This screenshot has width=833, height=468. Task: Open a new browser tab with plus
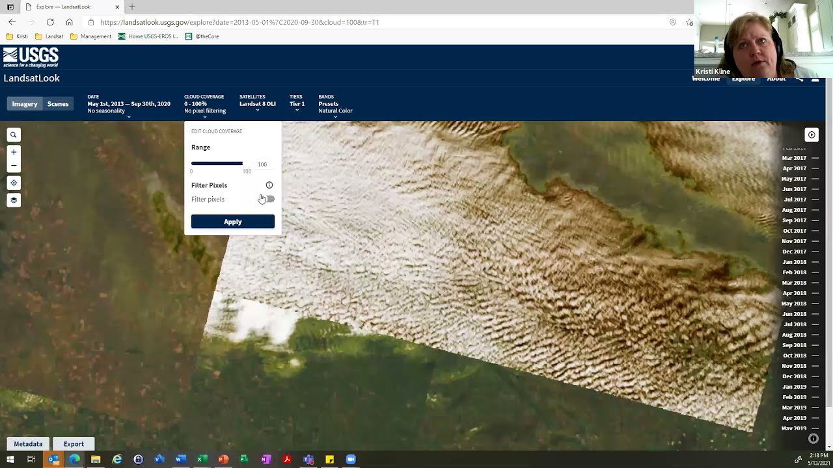[132, 7]
